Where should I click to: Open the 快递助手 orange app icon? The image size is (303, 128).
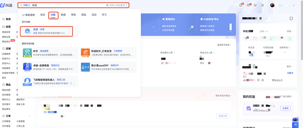coord(86,53)
